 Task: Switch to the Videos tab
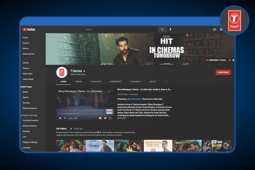79,81
